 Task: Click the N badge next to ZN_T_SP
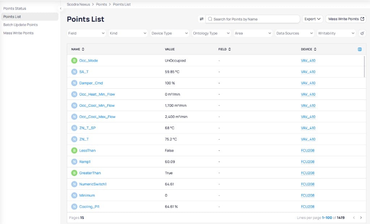(74, 128)
